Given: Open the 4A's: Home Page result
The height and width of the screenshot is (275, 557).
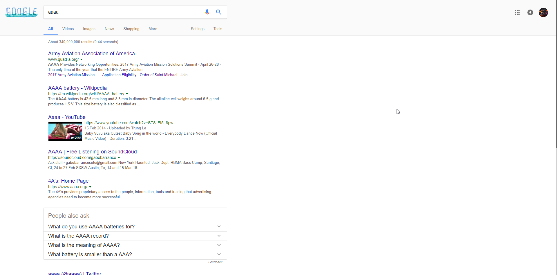Looking at the screenshot, I should [68, 181].
